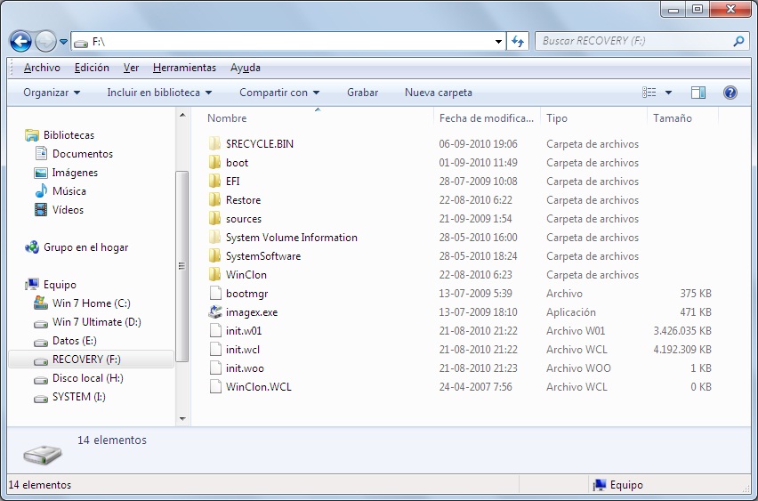The image size is (758, 501).
Task: Open Documentos library
Action: tap(74, 154)
